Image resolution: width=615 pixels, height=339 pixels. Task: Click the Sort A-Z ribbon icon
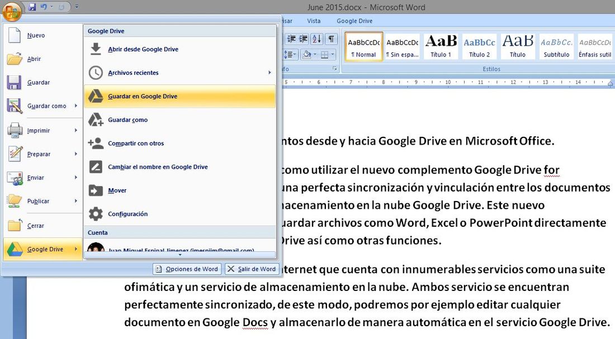[x=316, y=39]
